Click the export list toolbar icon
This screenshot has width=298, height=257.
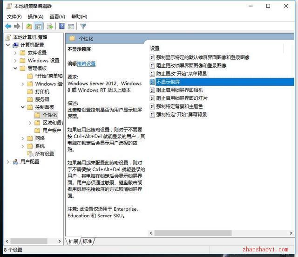click(x=50, y=26)
